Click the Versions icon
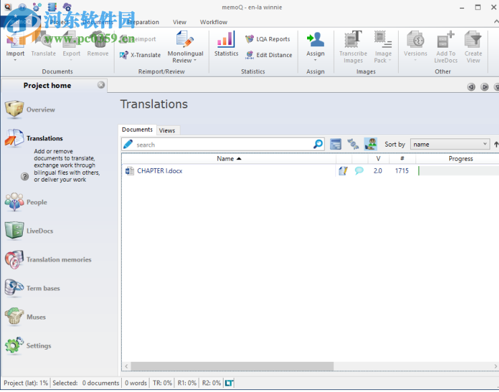The image size is (499, 392). click(415, 40)
